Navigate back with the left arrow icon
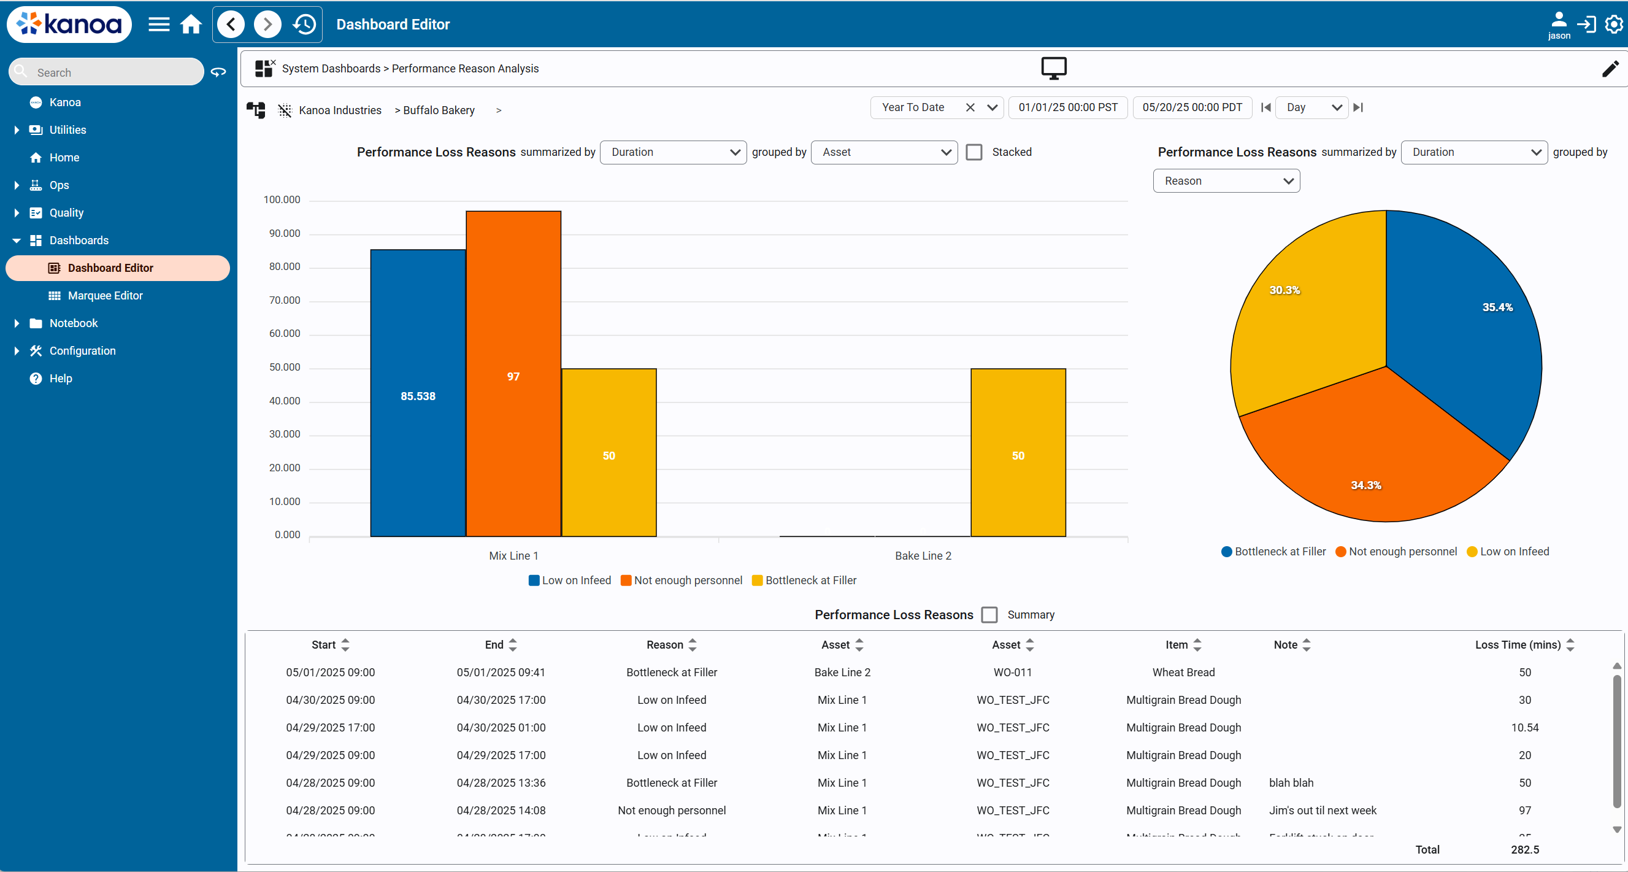 [230, 24]
